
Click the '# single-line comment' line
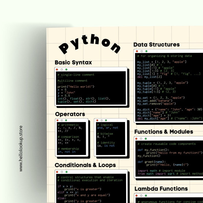tap(76, 75)
